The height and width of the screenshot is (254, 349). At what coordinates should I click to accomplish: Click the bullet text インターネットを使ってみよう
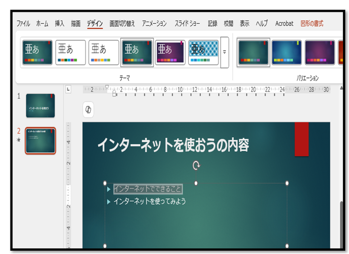150,201
